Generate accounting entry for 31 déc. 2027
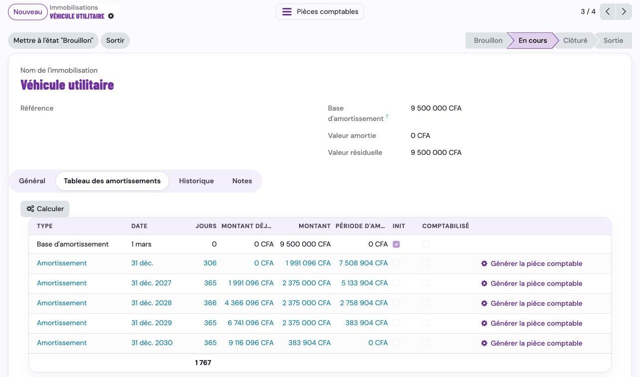Image resolution: width=640 pixels, height=377 pixels. tap(532, 283)
